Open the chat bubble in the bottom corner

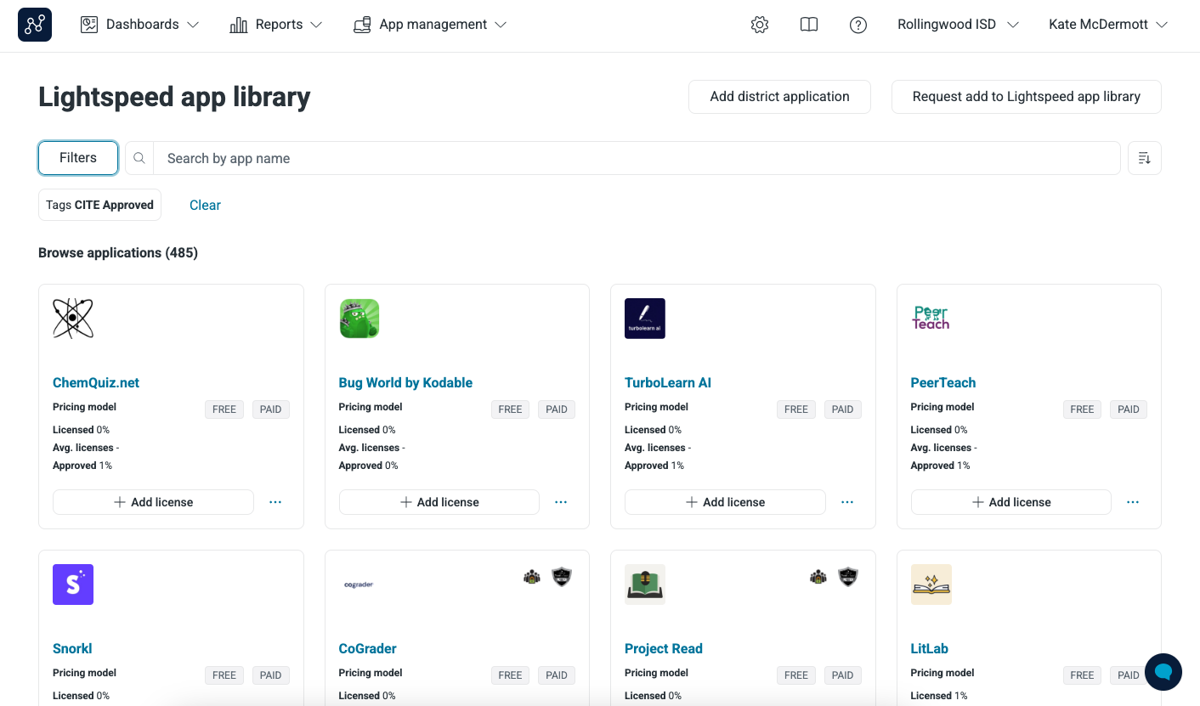click(1163, 672)
